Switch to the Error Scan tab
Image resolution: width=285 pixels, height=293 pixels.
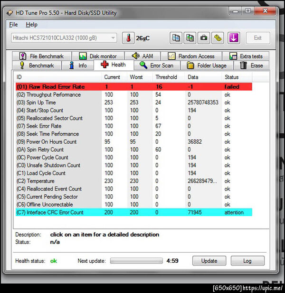click(x=157, y=65)
